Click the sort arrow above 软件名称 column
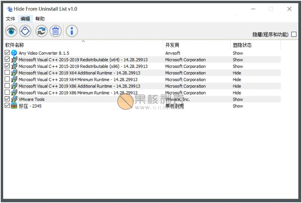 [x=83, y=41]
